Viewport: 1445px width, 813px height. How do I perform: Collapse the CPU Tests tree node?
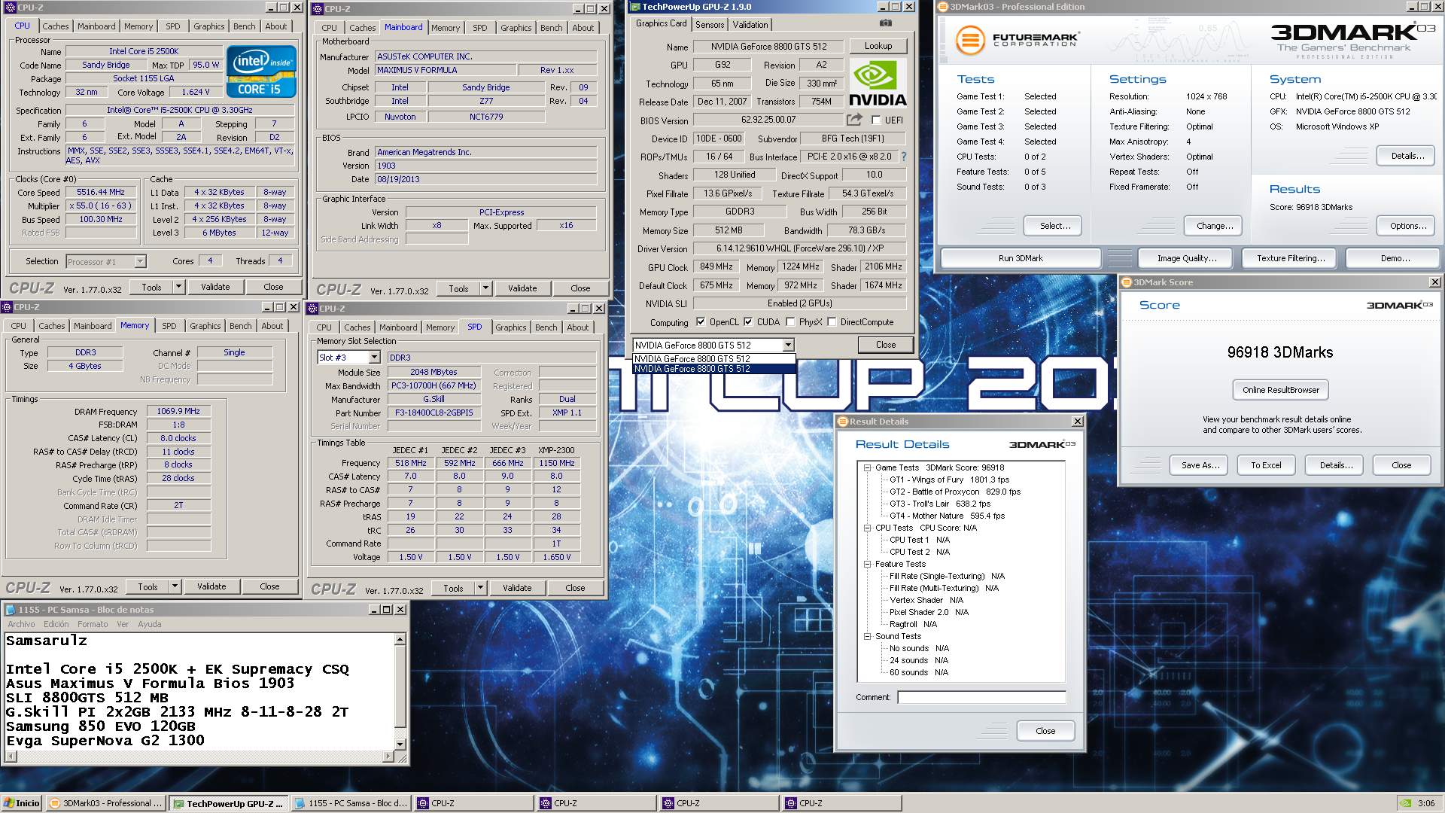point(867,528)
